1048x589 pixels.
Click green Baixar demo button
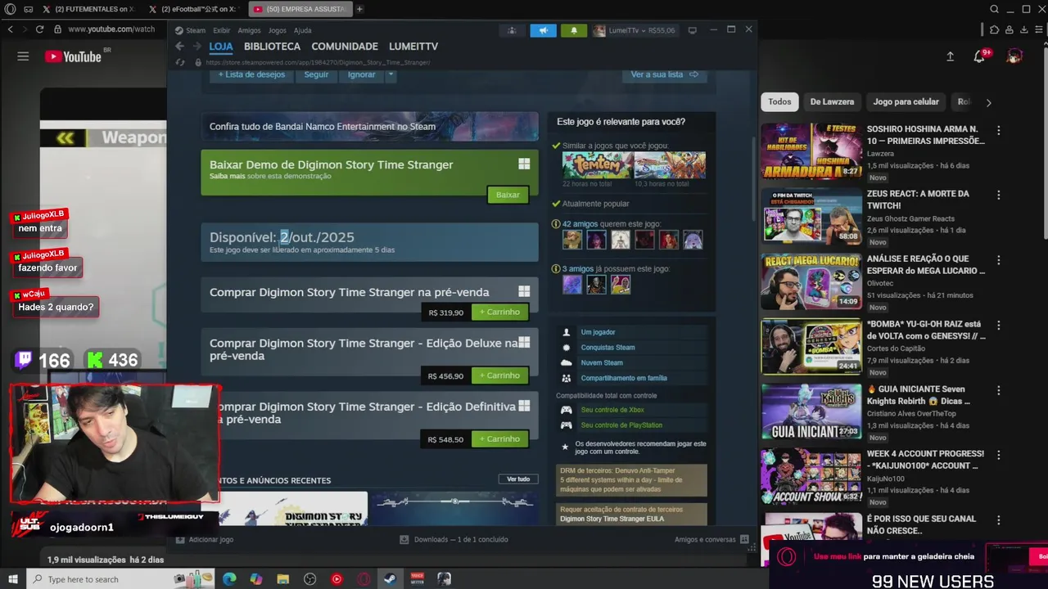[x=508, y=195]
